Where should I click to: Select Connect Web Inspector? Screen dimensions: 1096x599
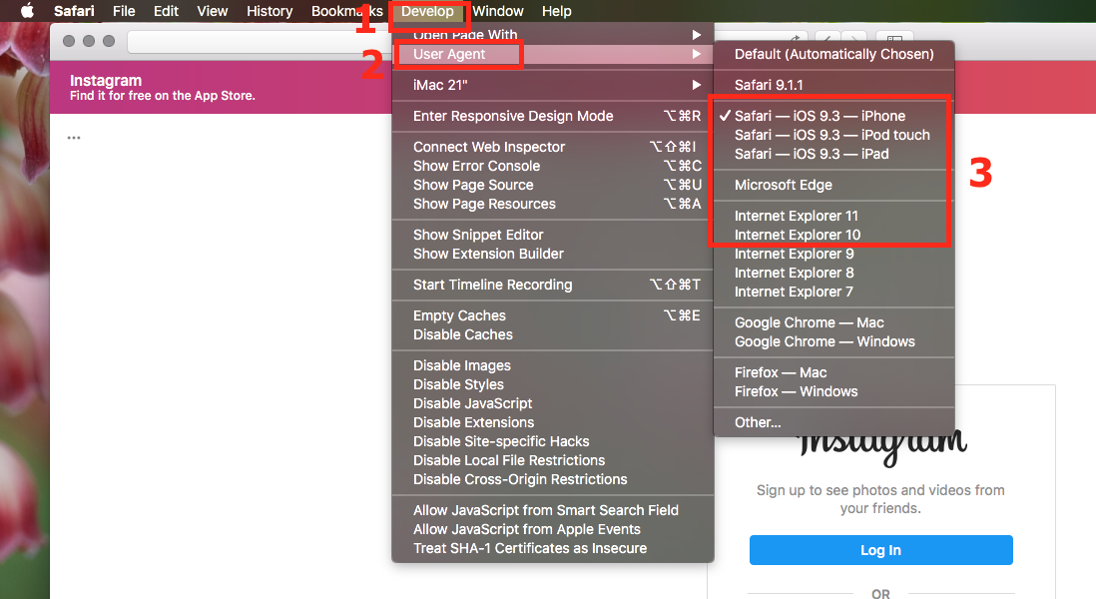tap(553, 147)
